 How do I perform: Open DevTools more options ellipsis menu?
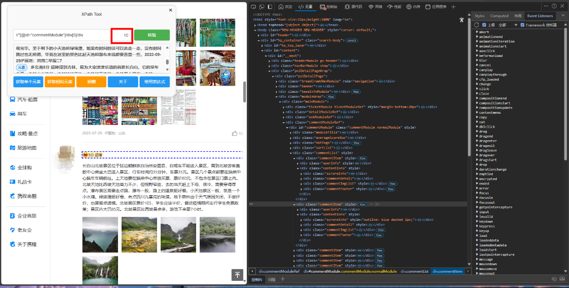coord(545,7)
